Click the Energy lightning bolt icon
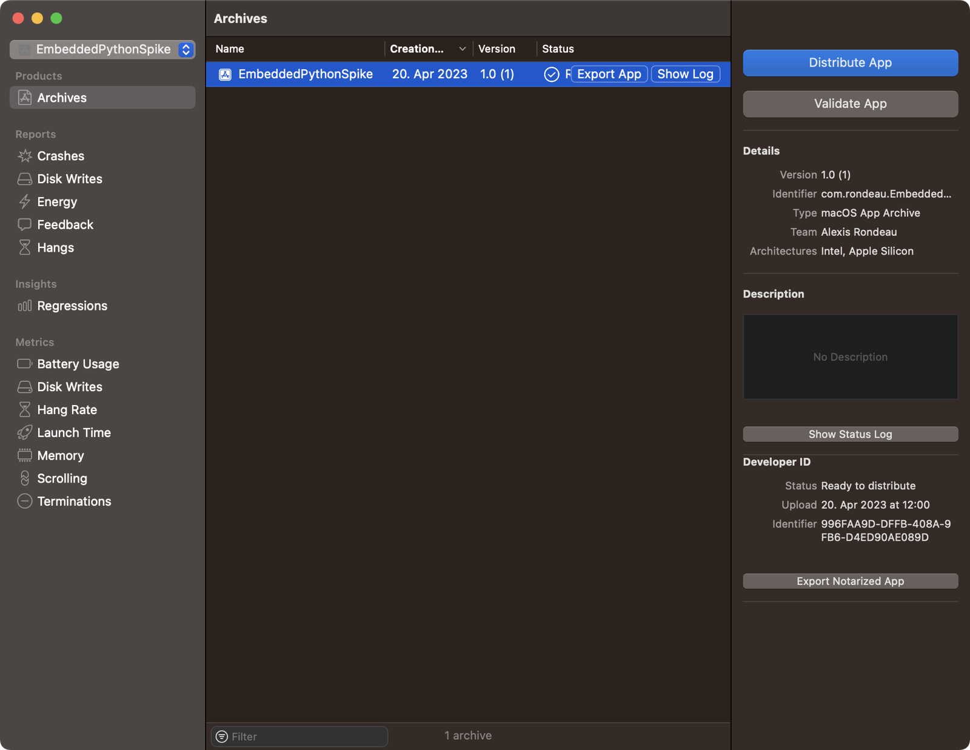Screen dimensions: 970x750 coord(25,202)
